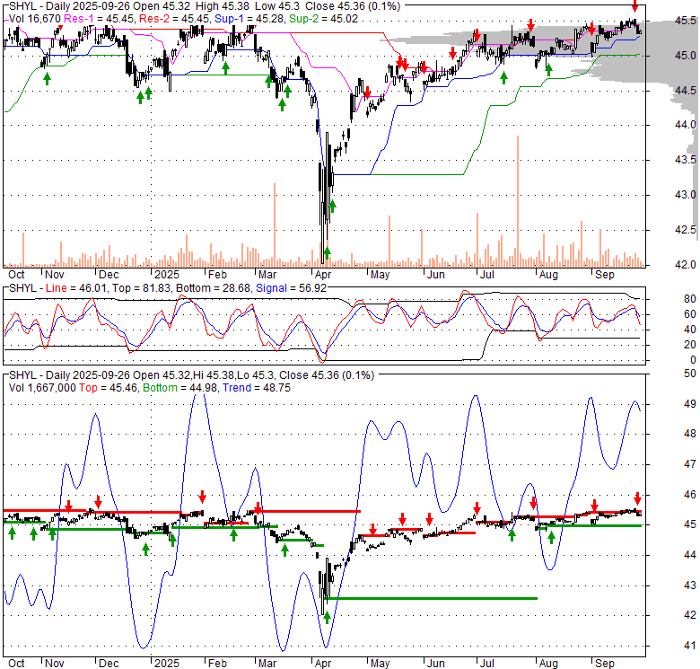Image resolution: width=700 pixels, height=669 pixels.
Task: Click the 'Sup-1 = 45.28' blue label
Action: [249, 19]
